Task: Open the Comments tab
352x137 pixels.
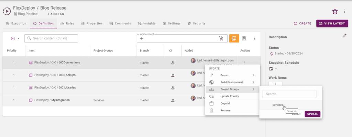Action: pos(120,23)
